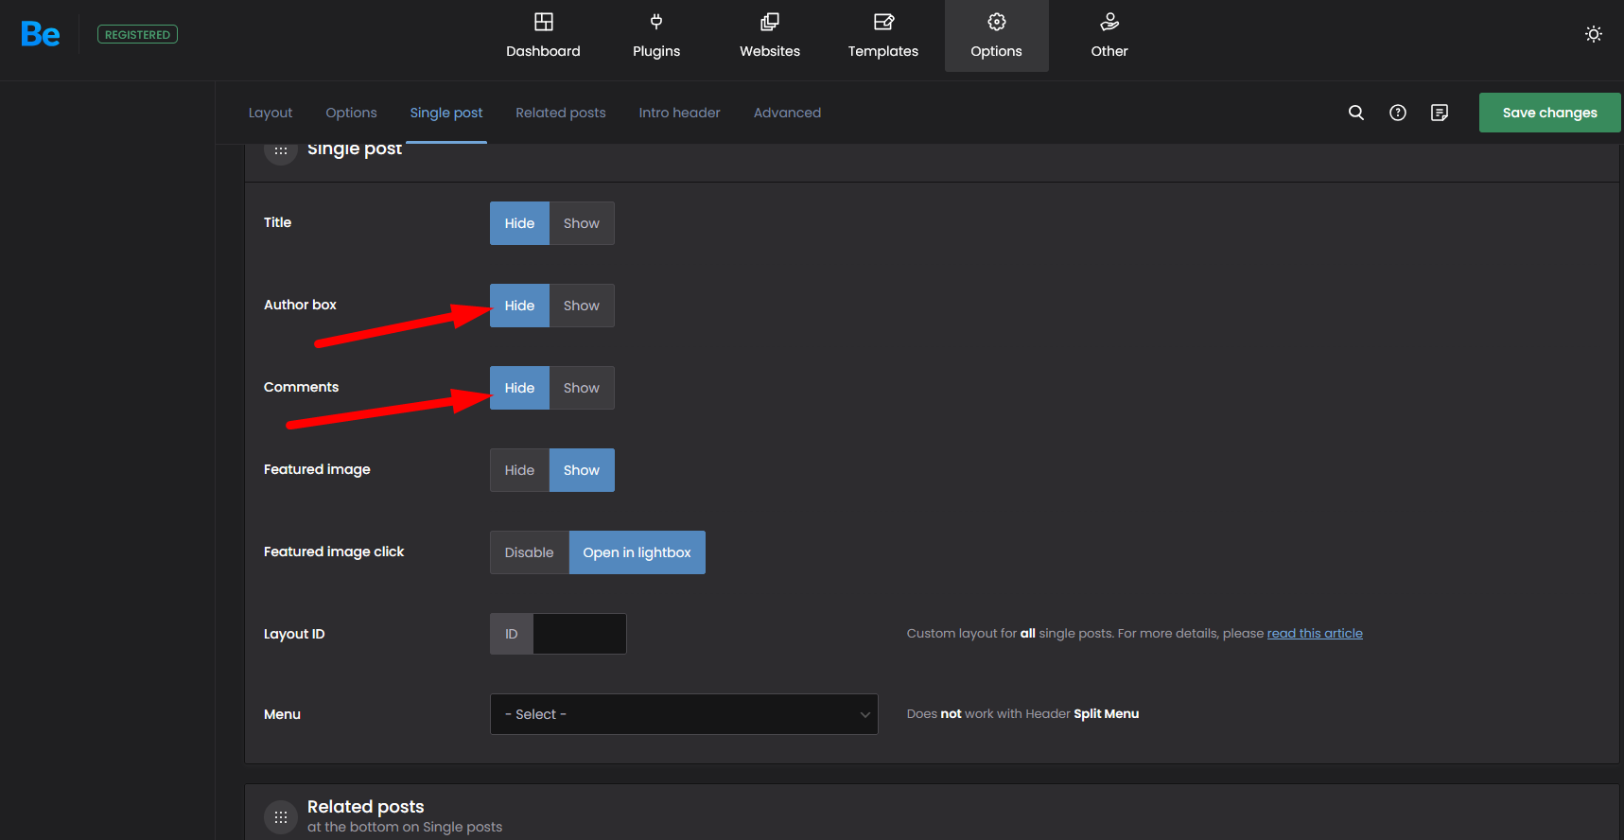
Task: Go to the Websites section
Action: [x=770, y=36]
